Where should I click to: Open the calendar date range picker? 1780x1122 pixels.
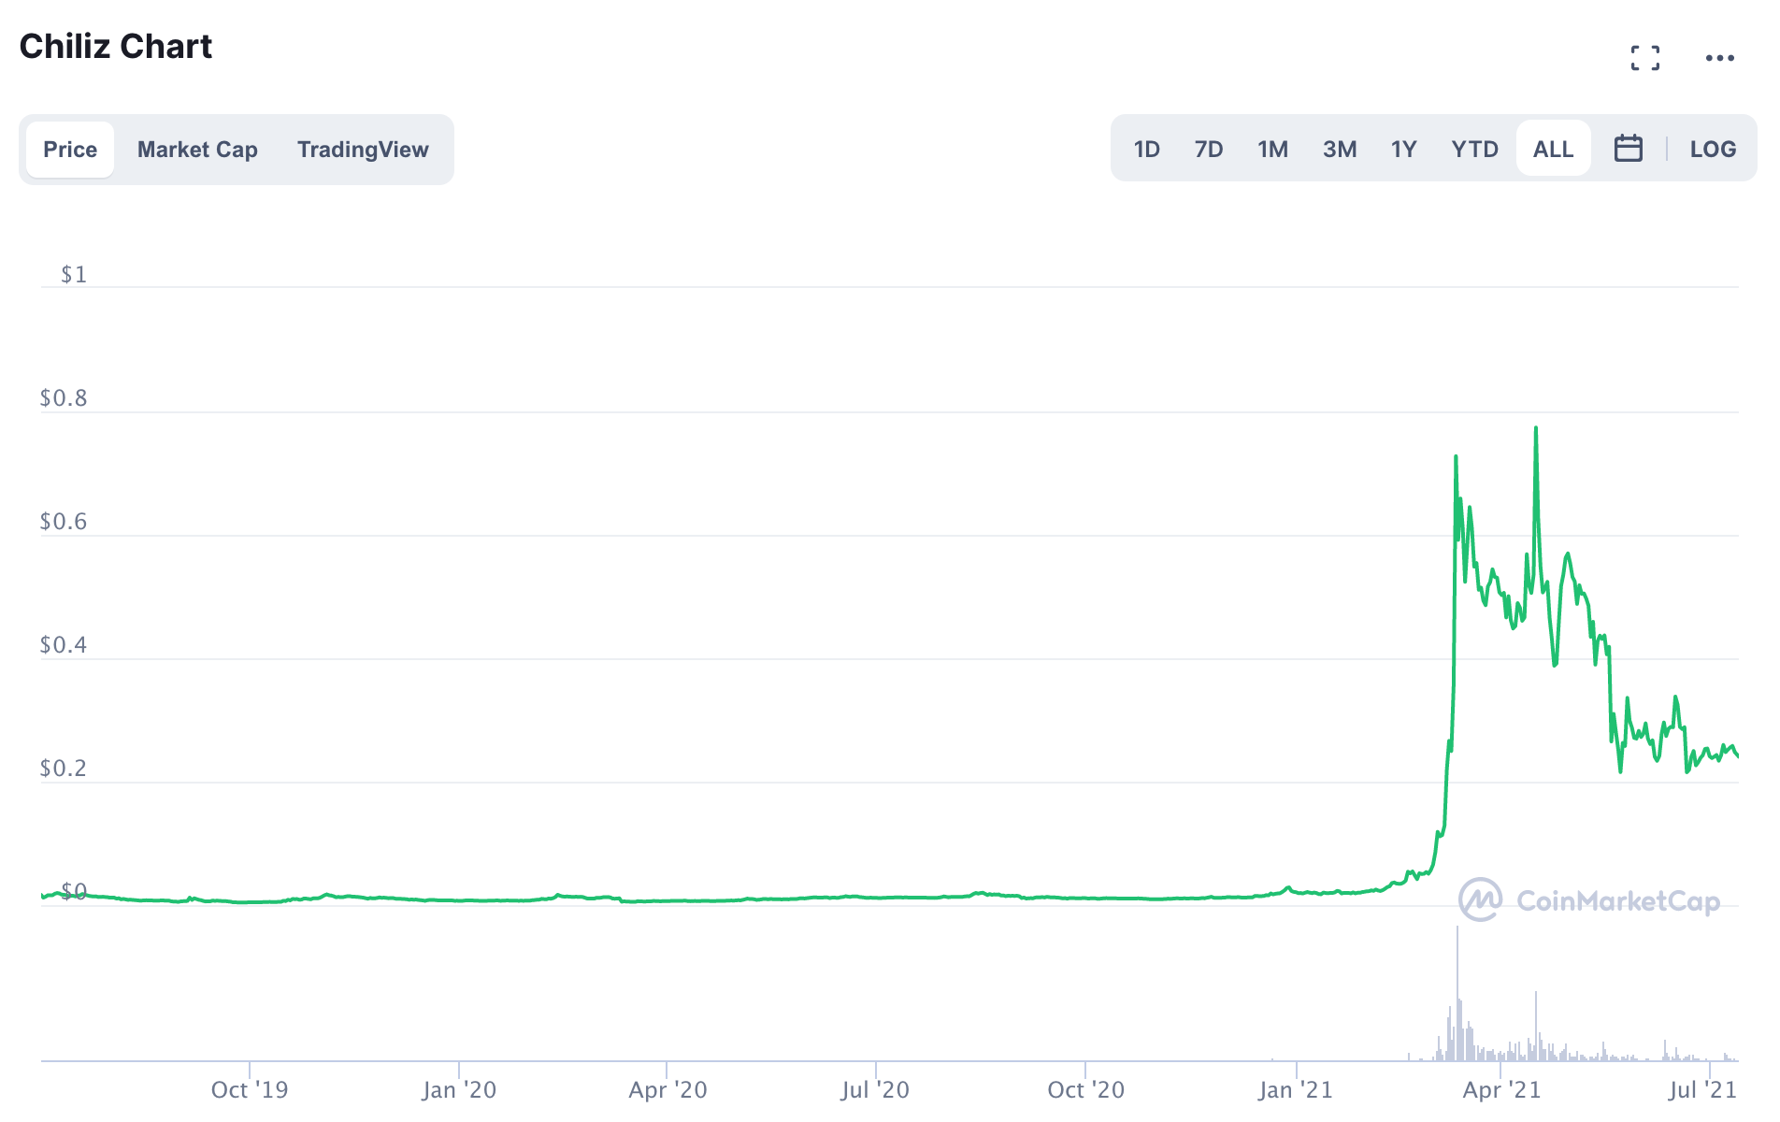1628,149
